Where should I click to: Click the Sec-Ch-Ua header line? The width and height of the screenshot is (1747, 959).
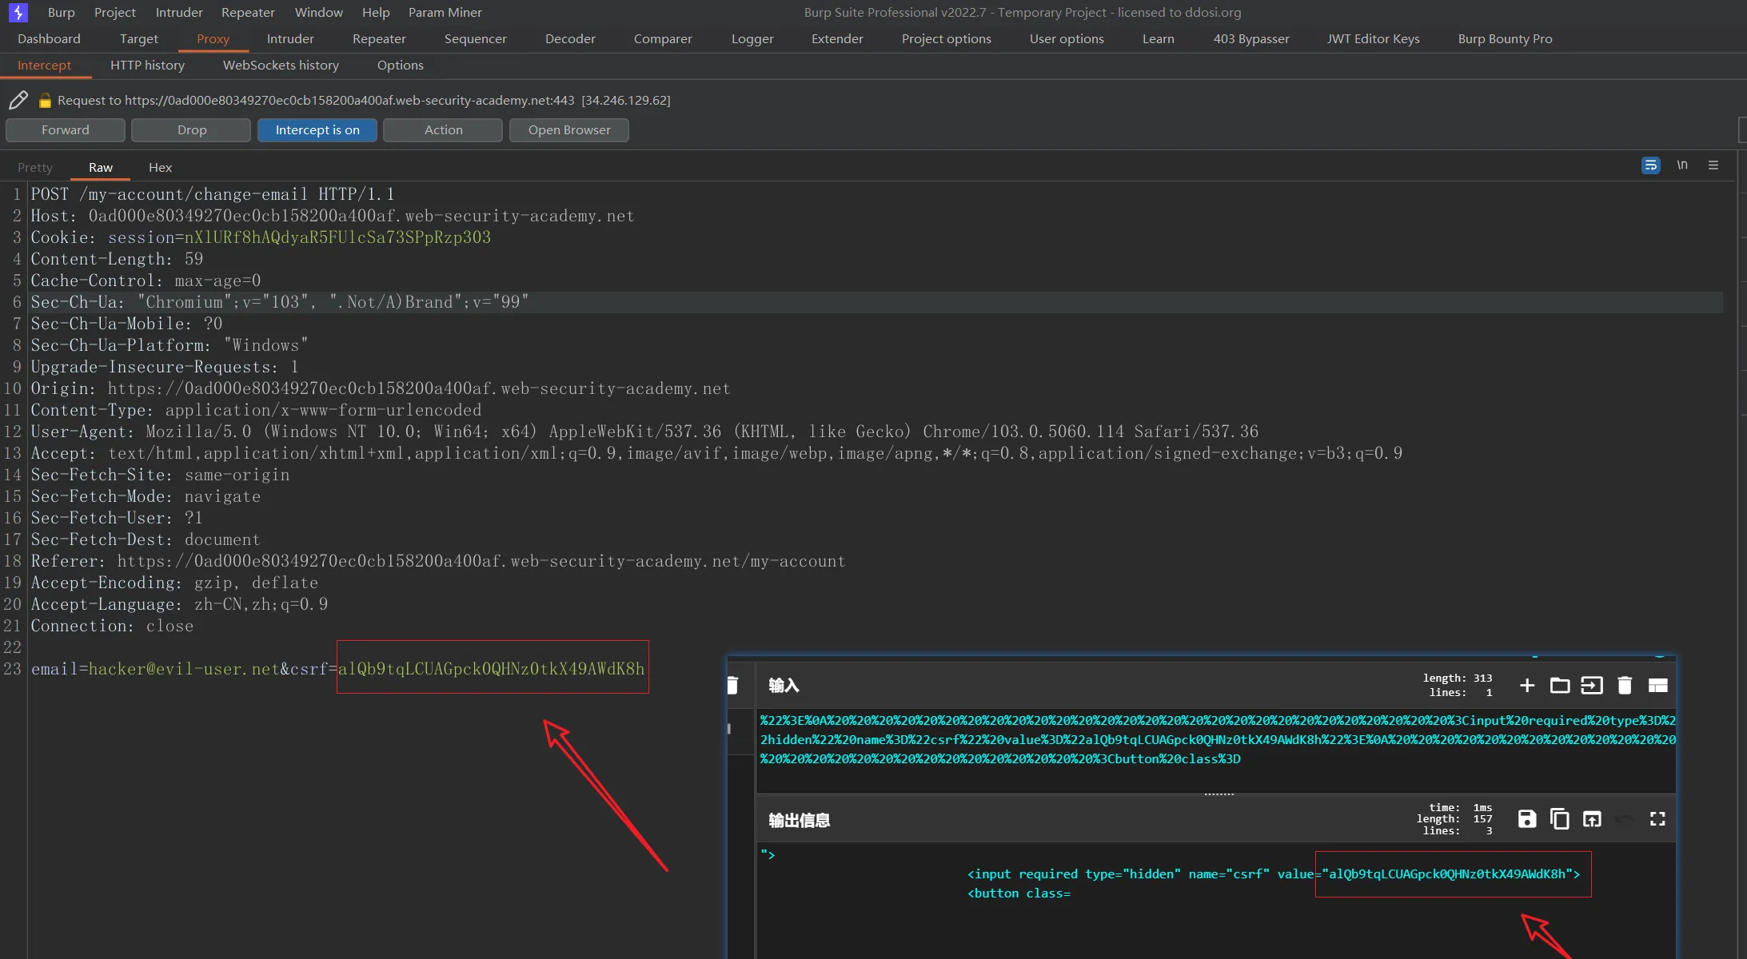coord(280,302)
